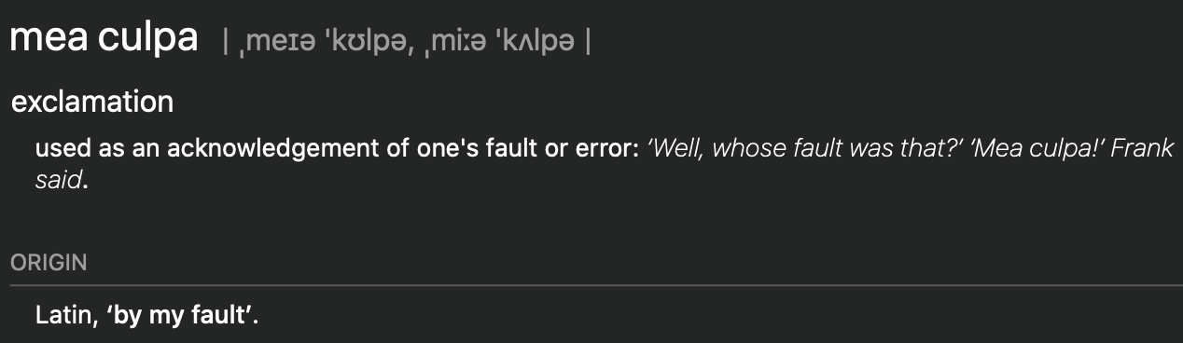1183x343 pixels.
Task: Select the 'exclamation' part-of-speech label
Action: [x=92, y=102]
